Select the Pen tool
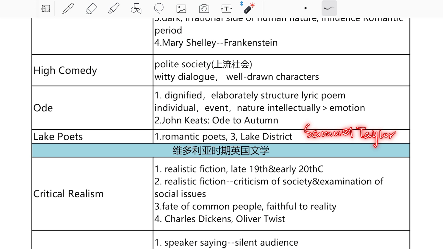443x249 pixels. point(68,9)
